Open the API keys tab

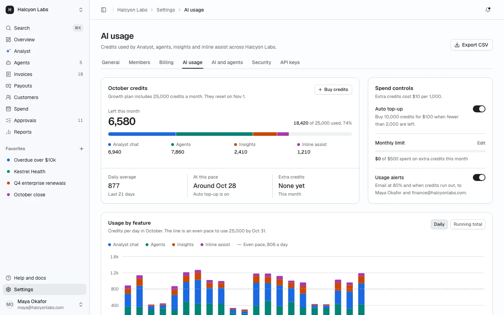(x=290, y=62)
